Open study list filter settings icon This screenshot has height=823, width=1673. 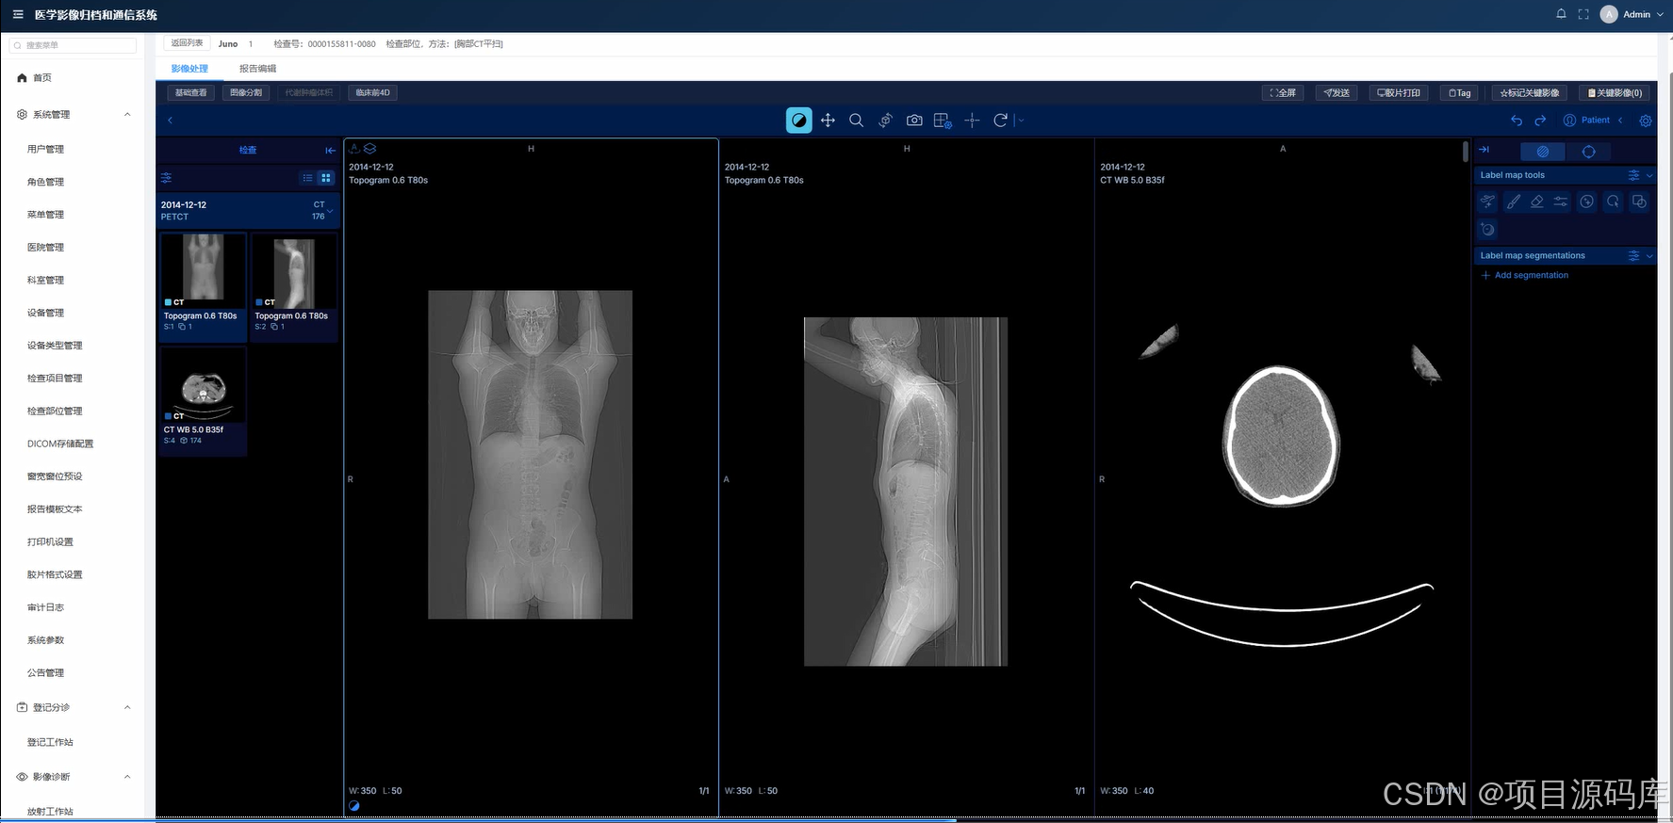[x=167, y=178]
